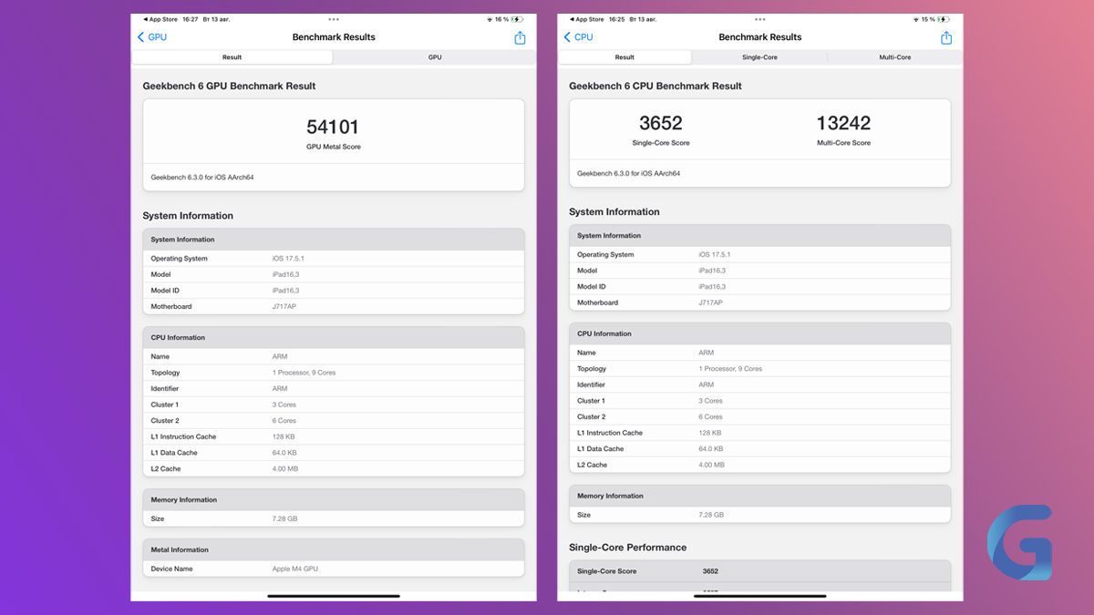Click CPU Information header in GPU window

(334, 337)
